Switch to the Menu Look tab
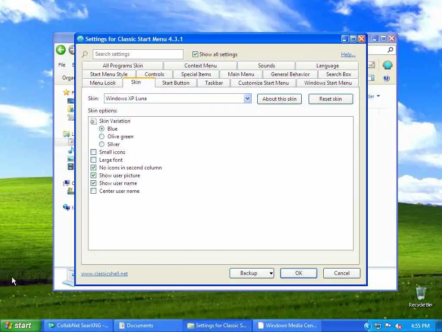Screen dimensions: 442x332 (x=103, y=83)
